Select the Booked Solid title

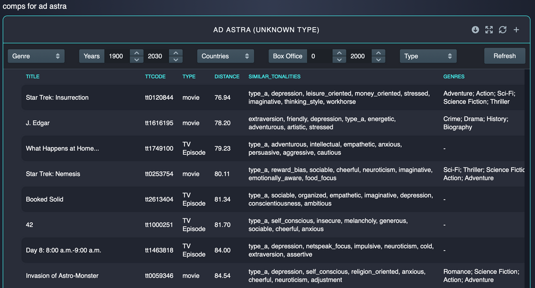tap(45, 200)
